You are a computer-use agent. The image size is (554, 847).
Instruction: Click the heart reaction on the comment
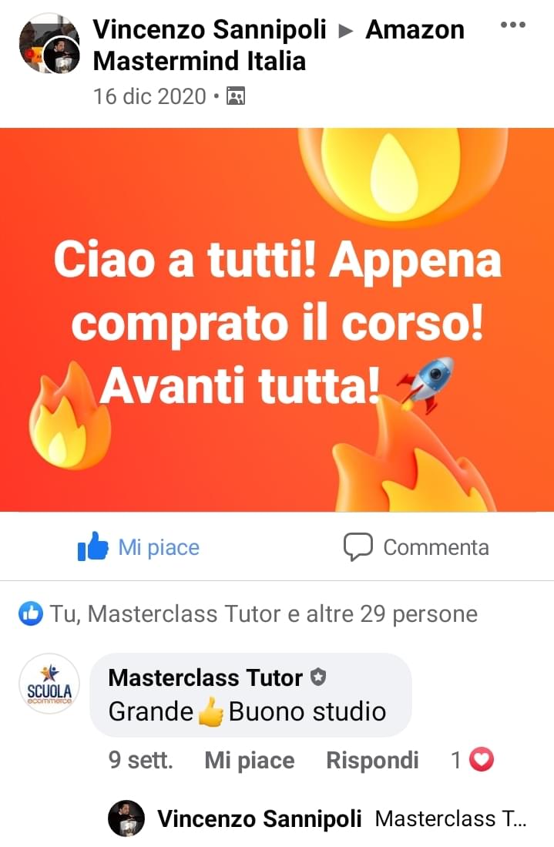coord(481,759)
